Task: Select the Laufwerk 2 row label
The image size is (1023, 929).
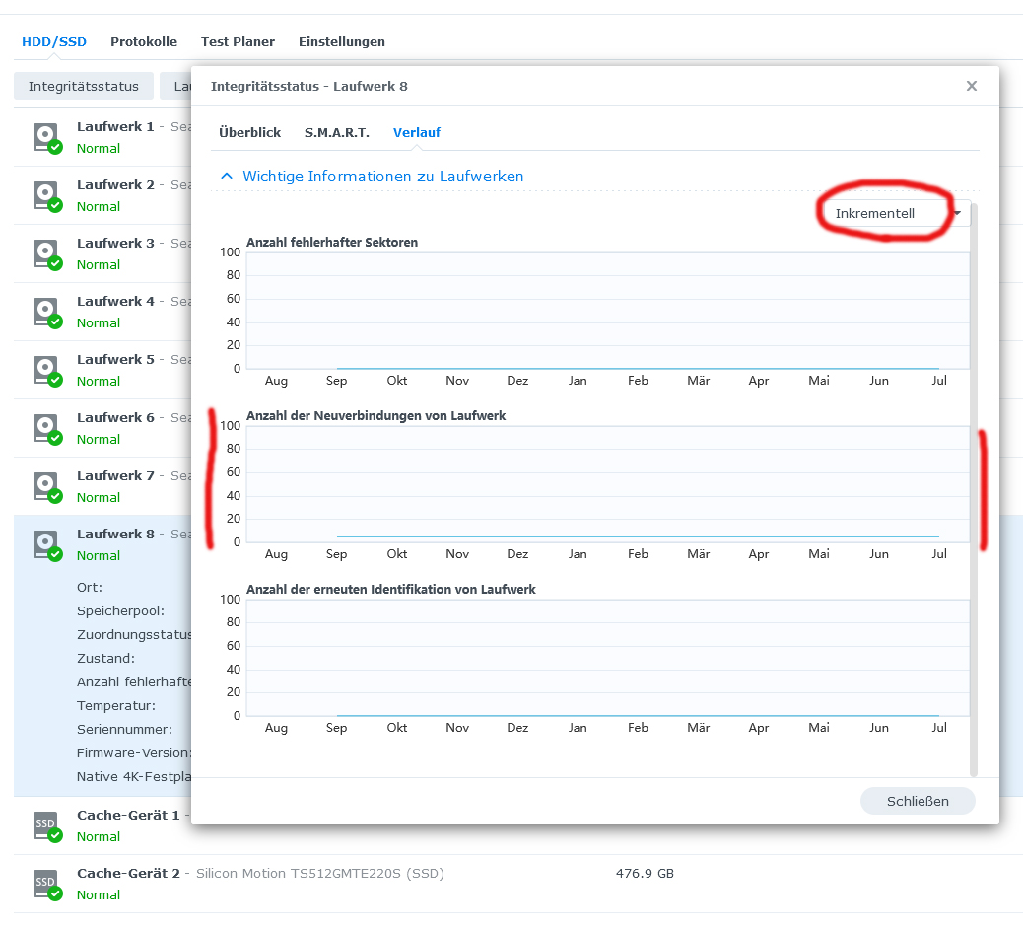Action: pyautogui.click(x=115, y=184)
